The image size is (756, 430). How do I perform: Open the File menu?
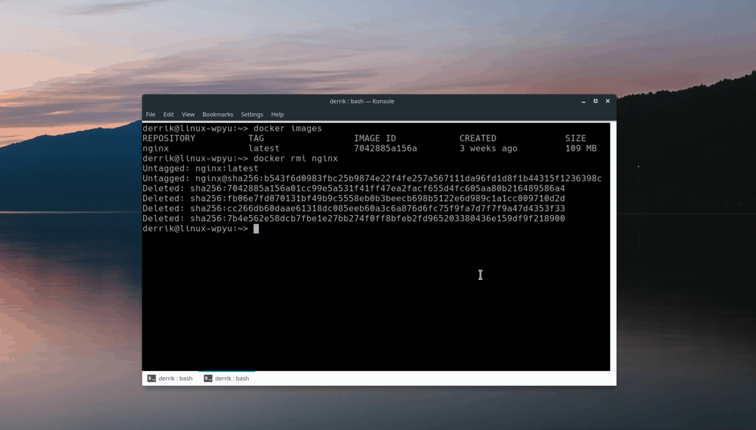(151, 114)
